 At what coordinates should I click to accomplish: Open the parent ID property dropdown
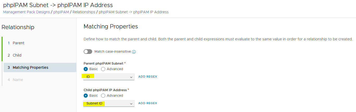pos(109,77)
